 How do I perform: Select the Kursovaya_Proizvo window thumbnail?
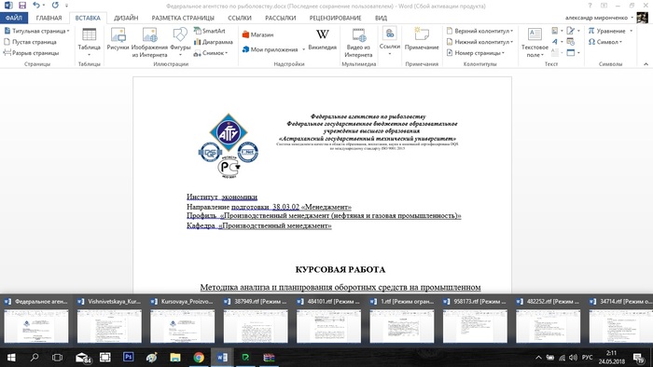(x=183, y=320)
